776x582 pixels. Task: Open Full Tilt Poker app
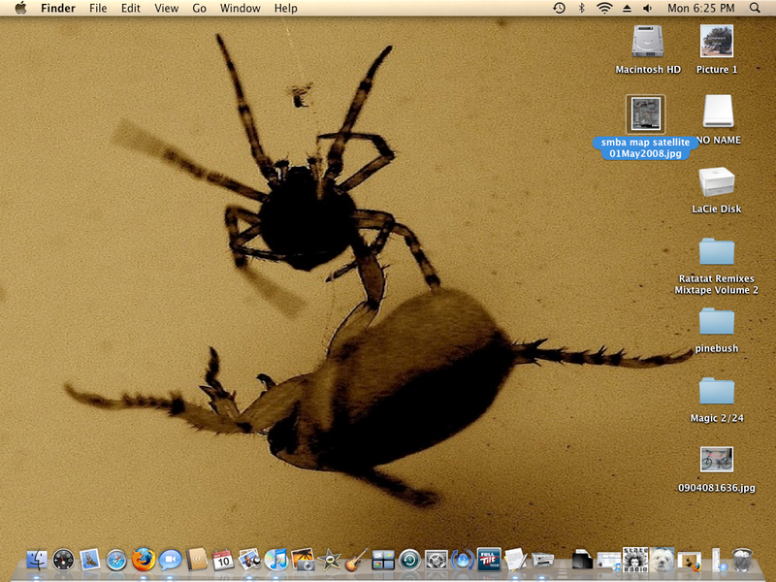(x=489, y=560)
